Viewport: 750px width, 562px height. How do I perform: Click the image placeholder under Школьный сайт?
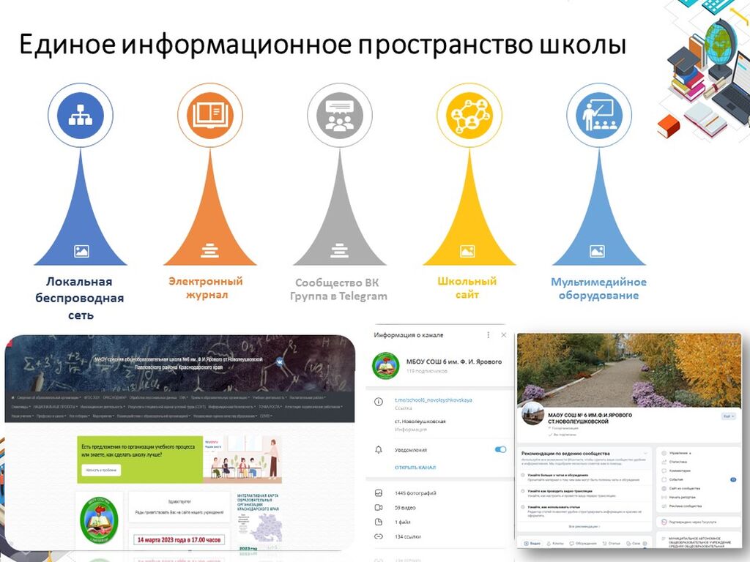point(469,251)
